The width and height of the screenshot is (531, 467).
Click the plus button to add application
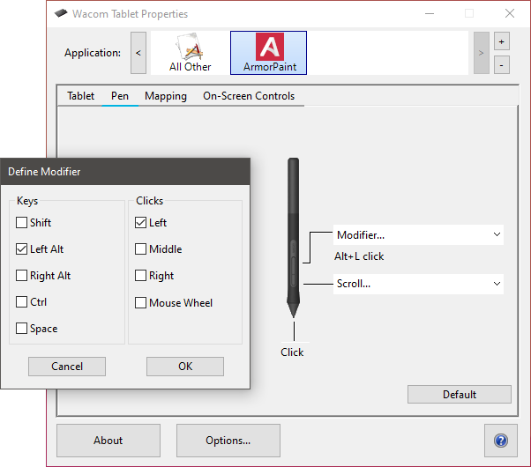[x=501, y=41]
